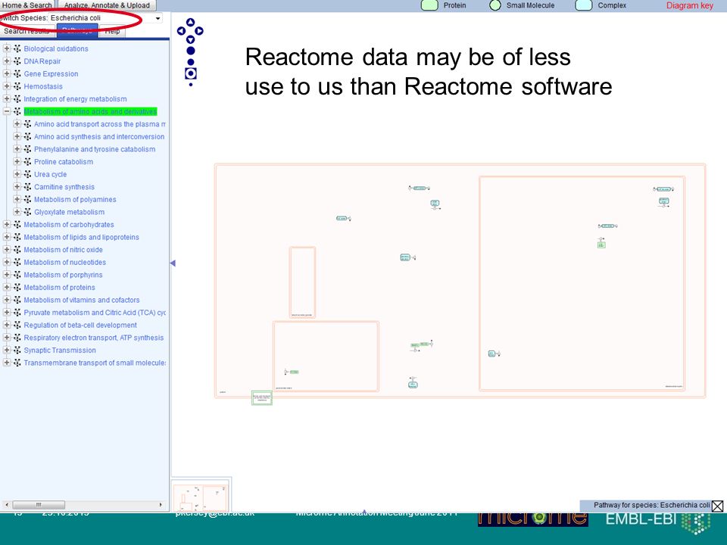Click the Protein legend shape

(x=429, y=5)
